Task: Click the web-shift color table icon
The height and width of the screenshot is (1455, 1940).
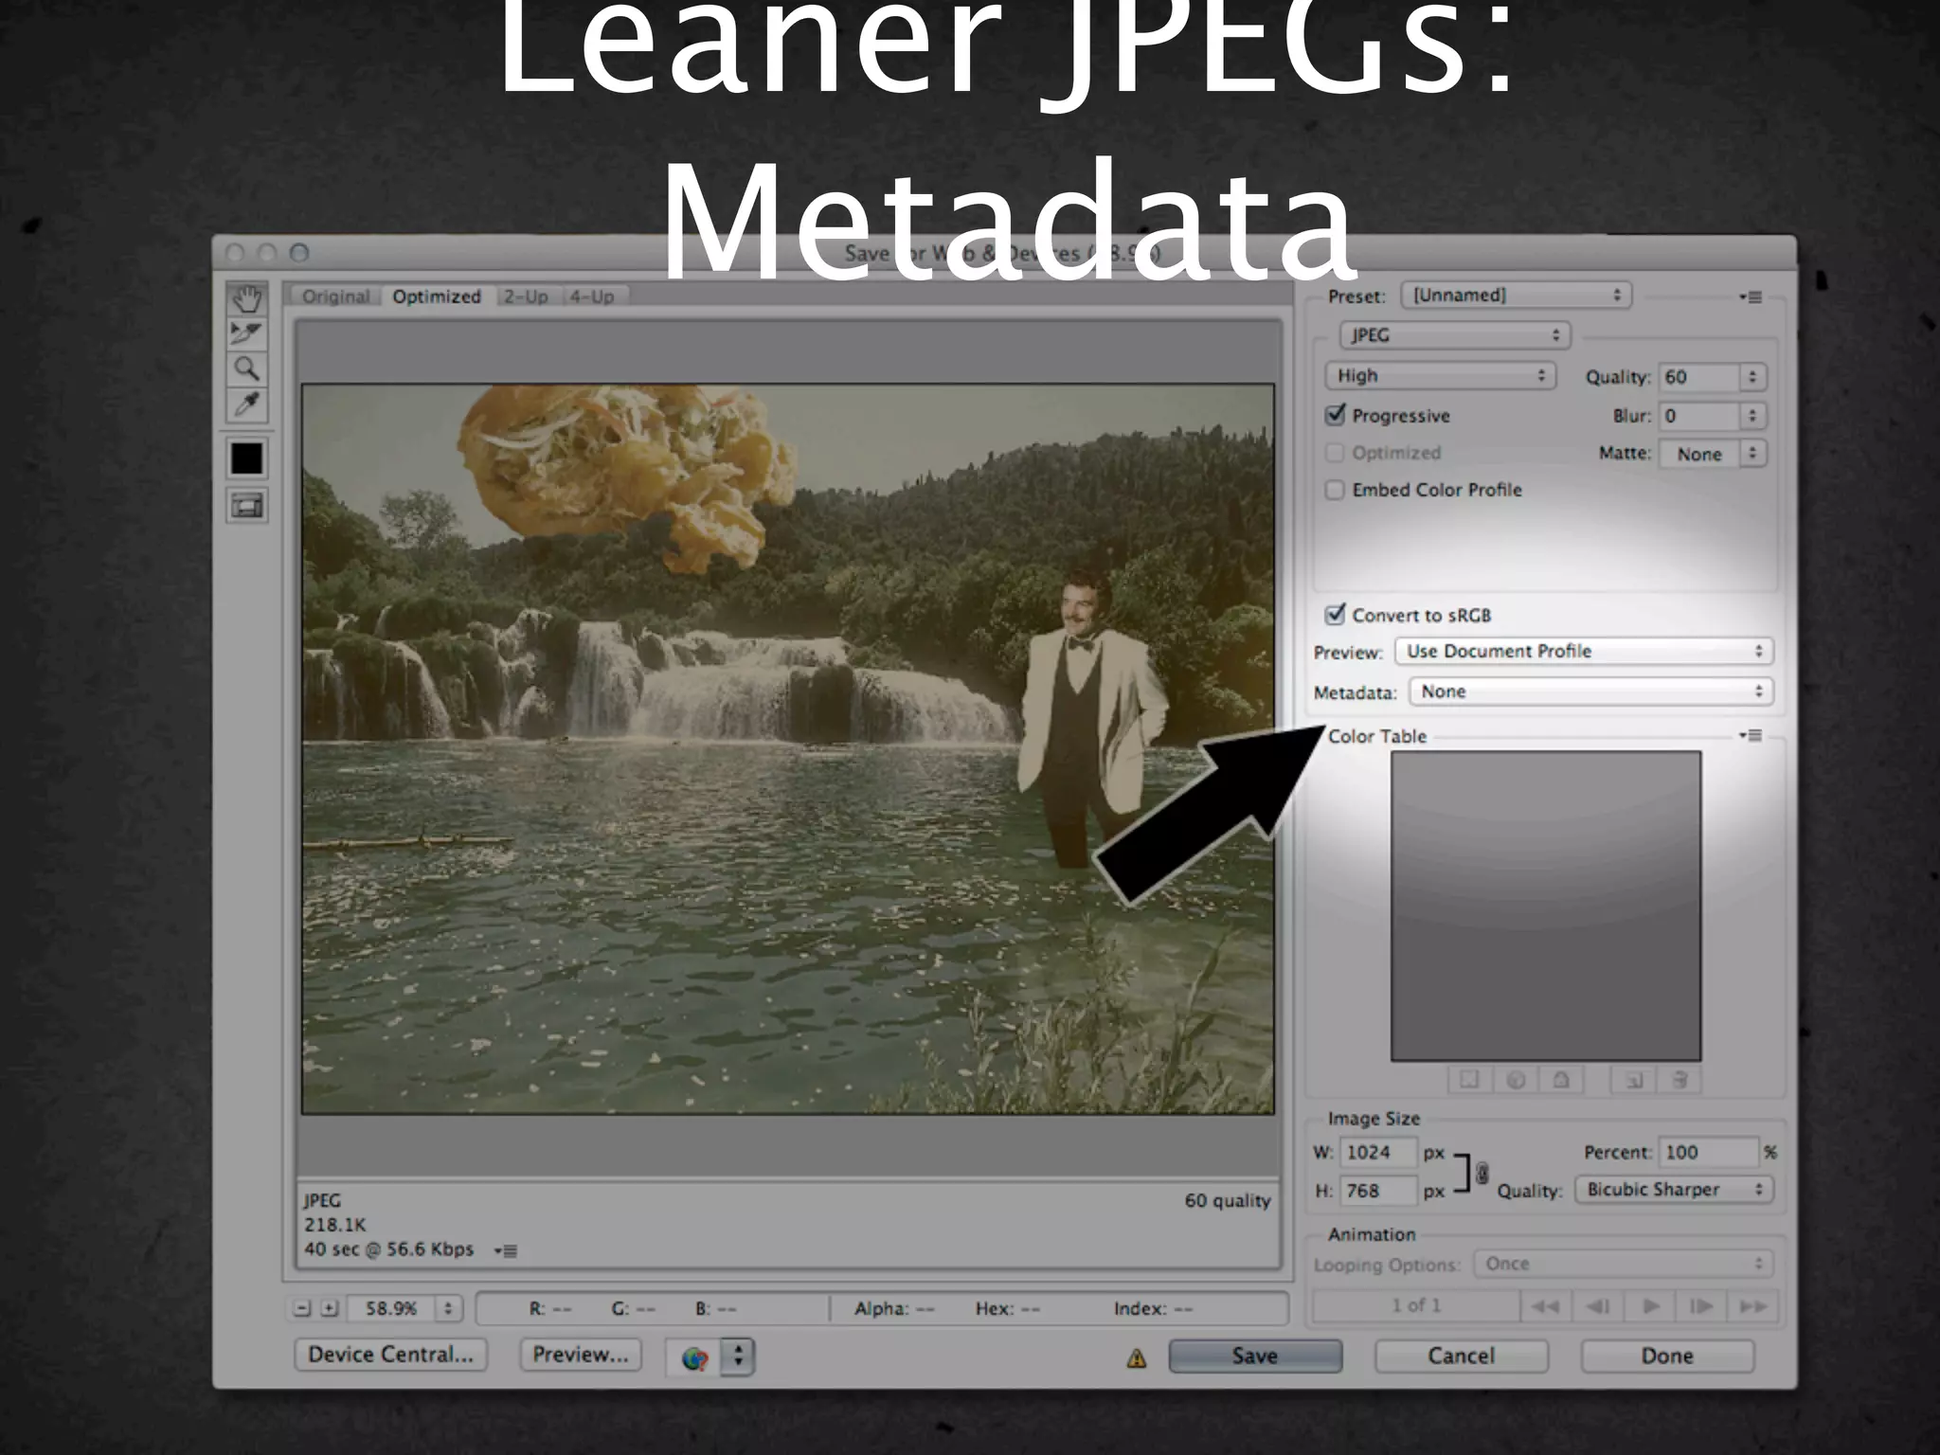Action: (1516, 1080)
